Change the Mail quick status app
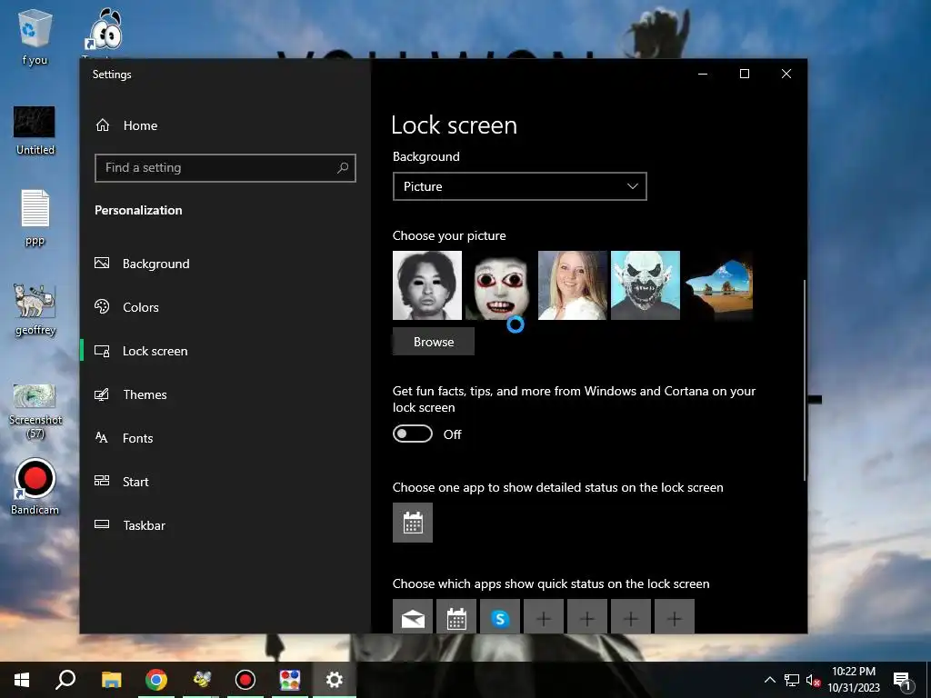This screenshot has width=931, height=698. [x=413, y=618]
